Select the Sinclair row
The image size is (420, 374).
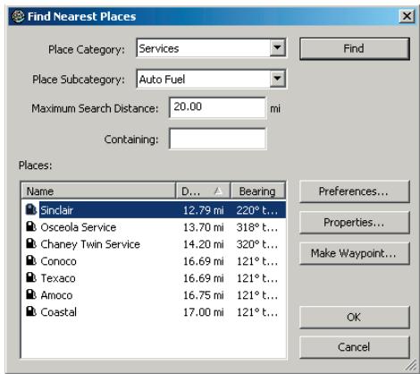coord(154,210)
